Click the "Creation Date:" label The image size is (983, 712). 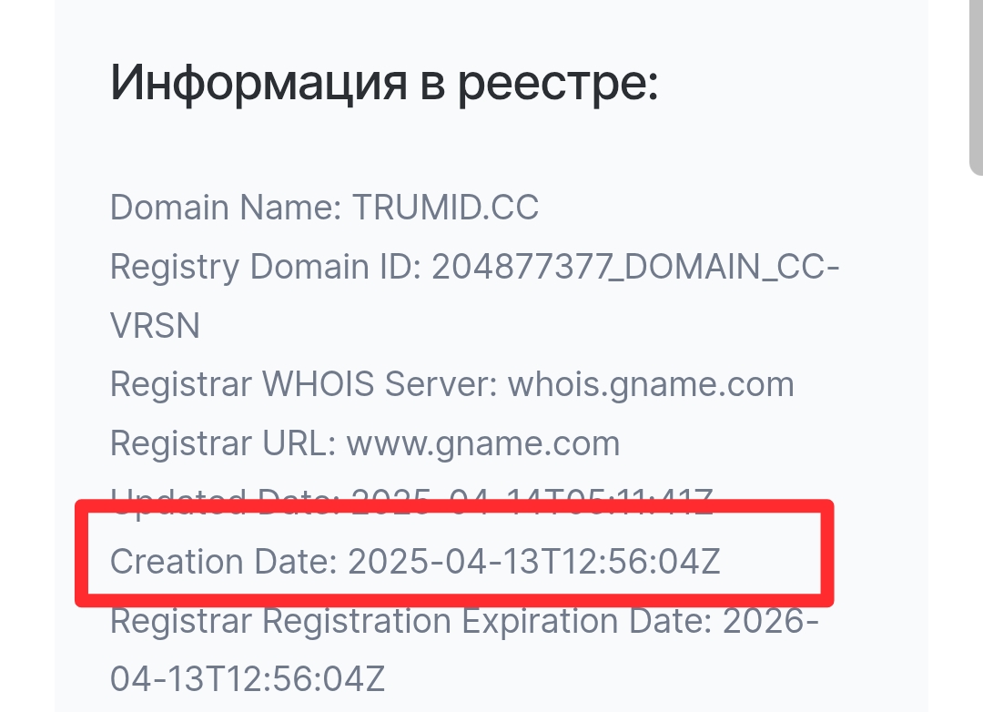pyautogui.click(x=224, y=562)
